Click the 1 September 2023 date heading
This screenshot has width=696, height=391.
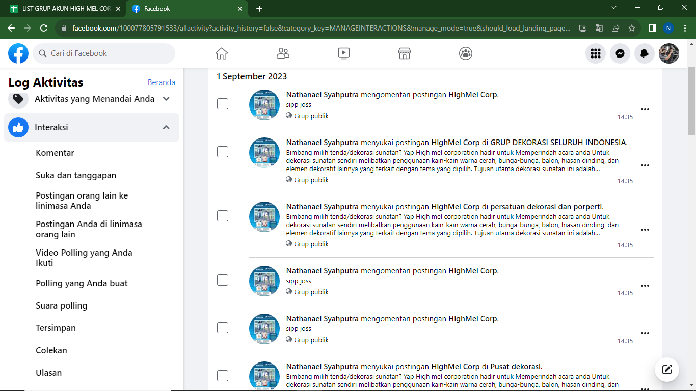click(252, 76)
